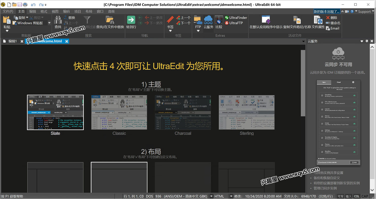376x199 pixels.
Task: Click the Undo arrow in quick access toolbar
Action: 33,5
